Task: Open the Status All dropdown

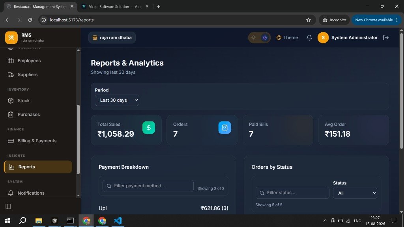Action: [x=355, y=193]
